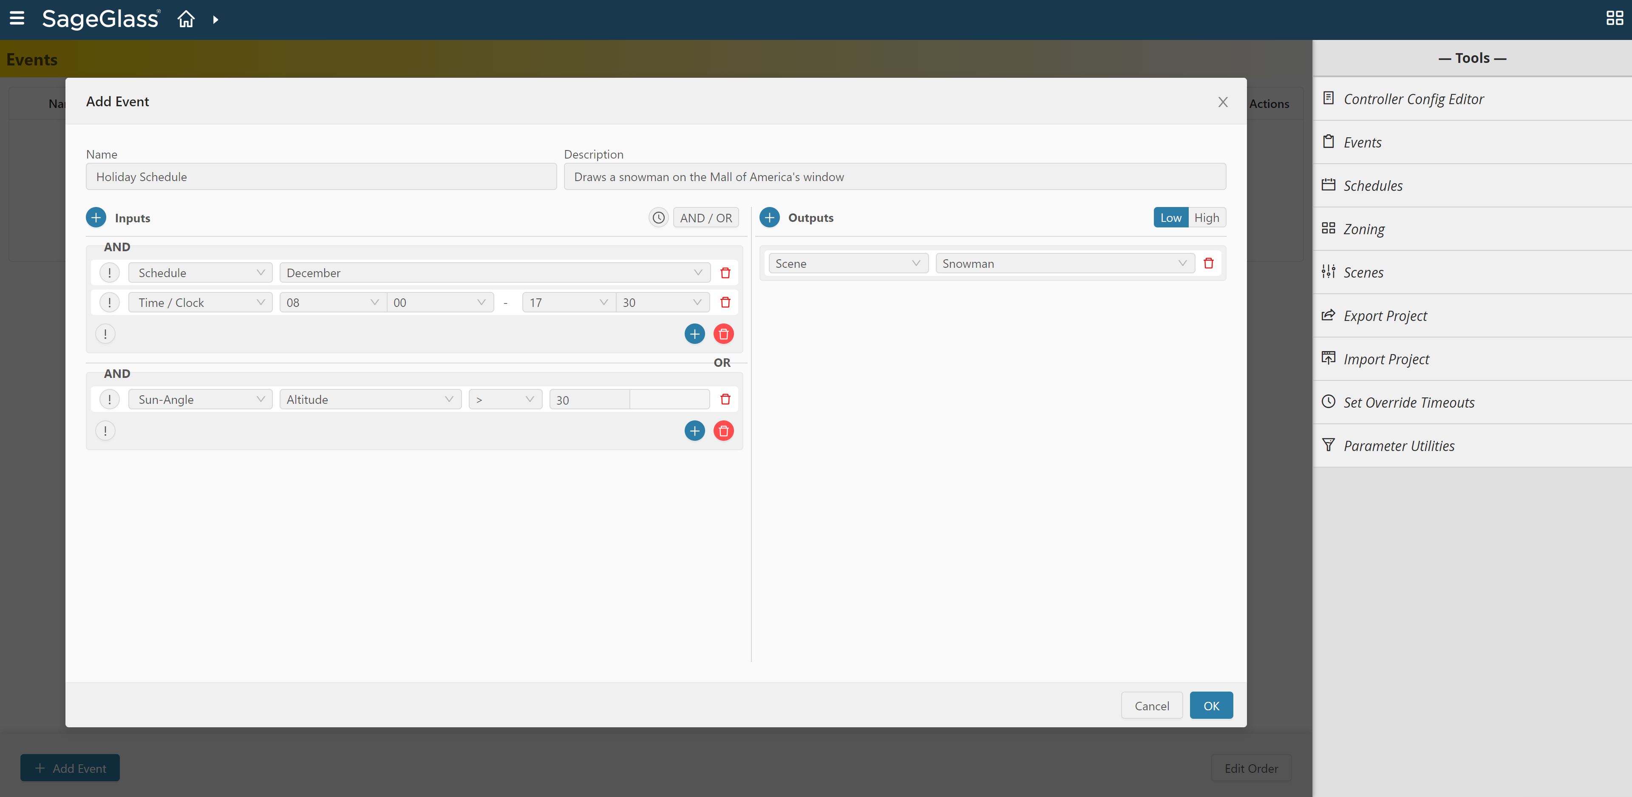Open the start minute 00 dropdown
Screen dimensions: 1632x797
point(440,303)
